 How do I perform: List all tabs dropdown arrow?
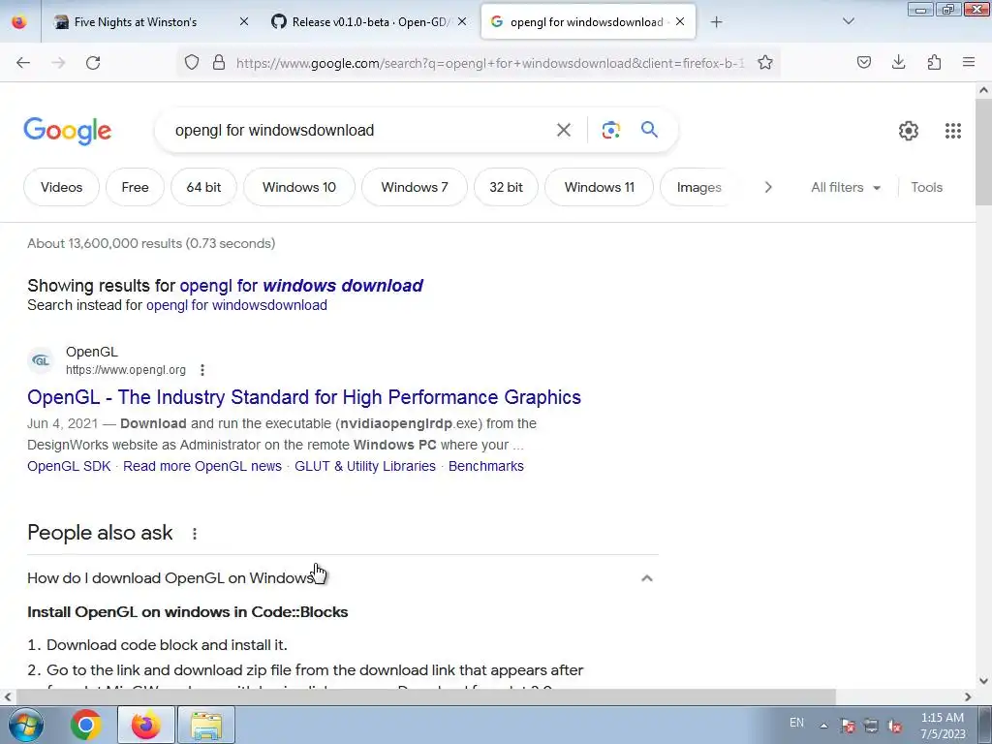tap(849, 21)
